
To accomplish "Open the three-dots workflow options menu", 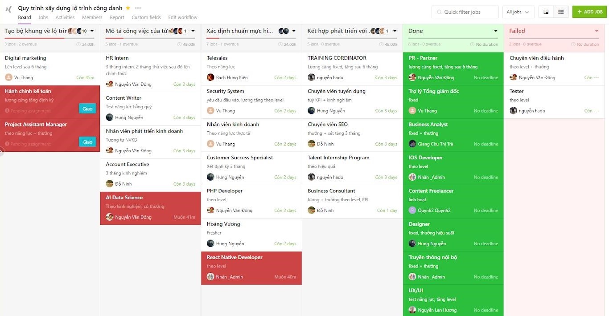I will [138, 8].
